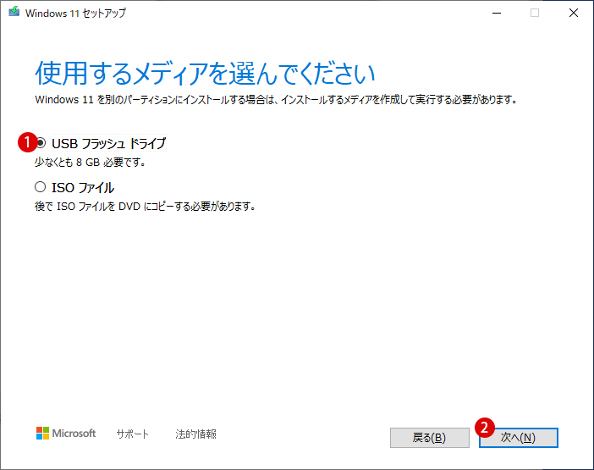594x470 pixels.
Task: Click the heading 使用するメディアを選んでください
Action: coord(205,73)
